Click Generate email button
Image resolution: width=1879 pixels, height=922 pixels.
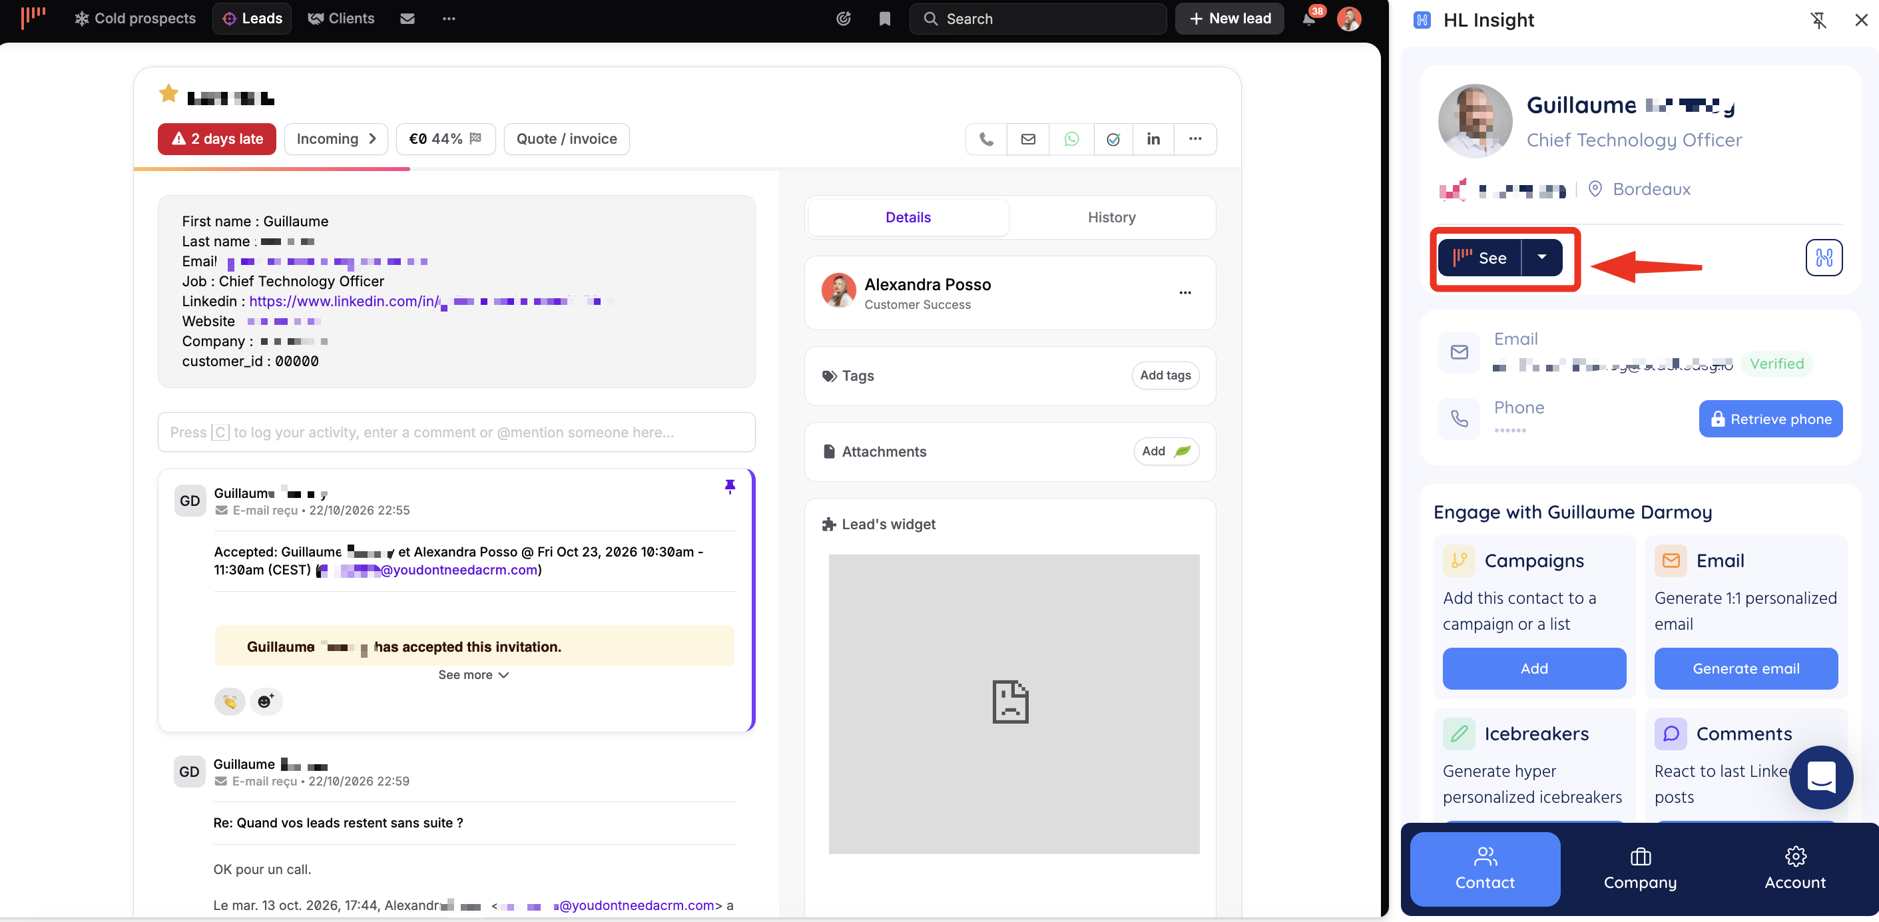(1746, 668)
